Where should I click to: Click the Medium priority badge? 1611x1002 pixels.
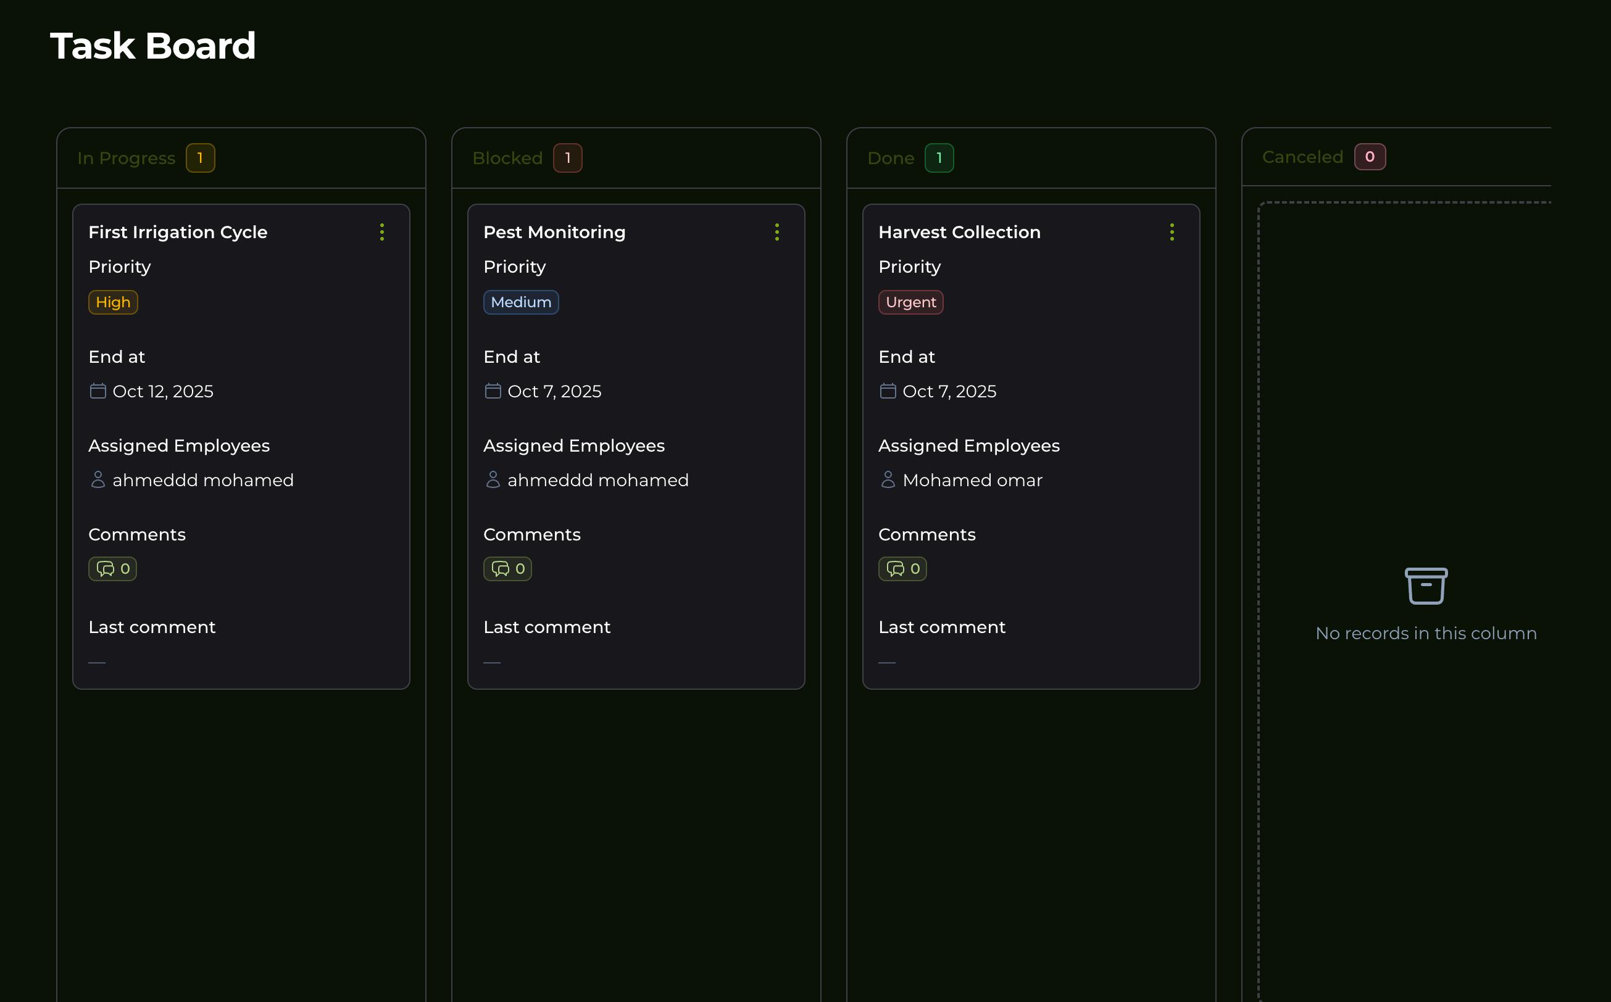(x=521, y=302)
